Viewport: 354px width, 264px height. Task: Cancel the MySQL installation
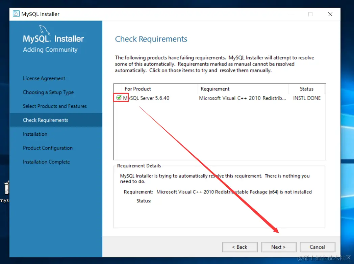pos(318,247)
